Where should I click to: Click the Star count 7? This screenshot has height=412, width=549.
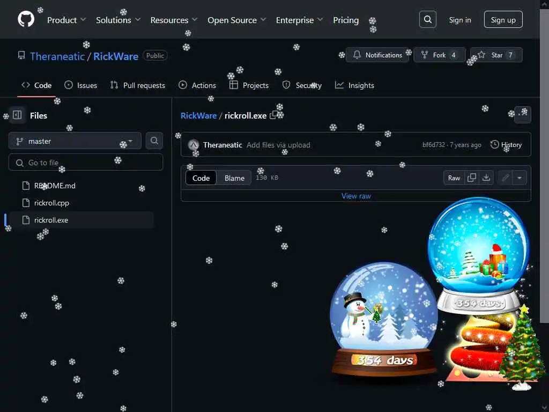click(510, 55)
